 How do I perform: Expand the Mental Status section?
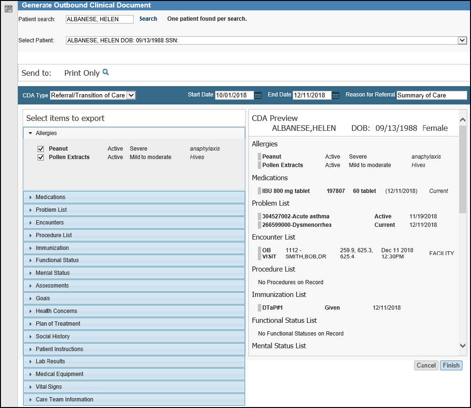(x=134, y=273)
